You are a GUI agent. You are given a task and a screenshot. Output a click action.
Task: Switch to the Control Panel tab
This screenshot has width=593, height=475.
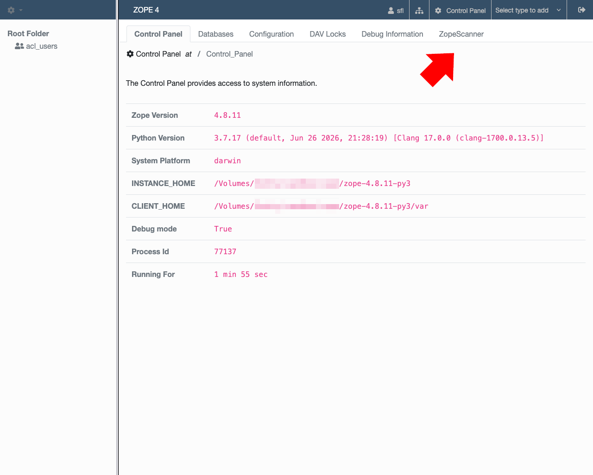158,34
